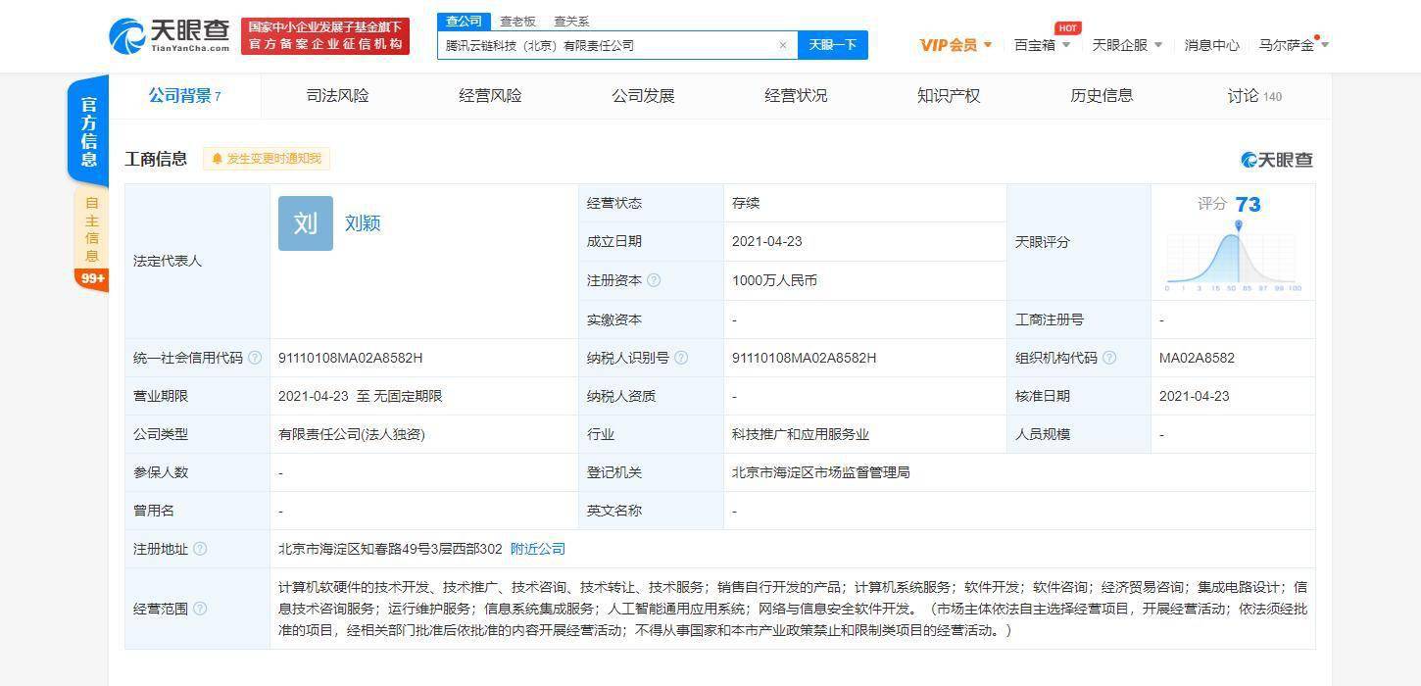The height and width of the screenshot is (686, 1421).
Task: Open the 马尔萨金 user account menu
Action: pos(1294,45)
